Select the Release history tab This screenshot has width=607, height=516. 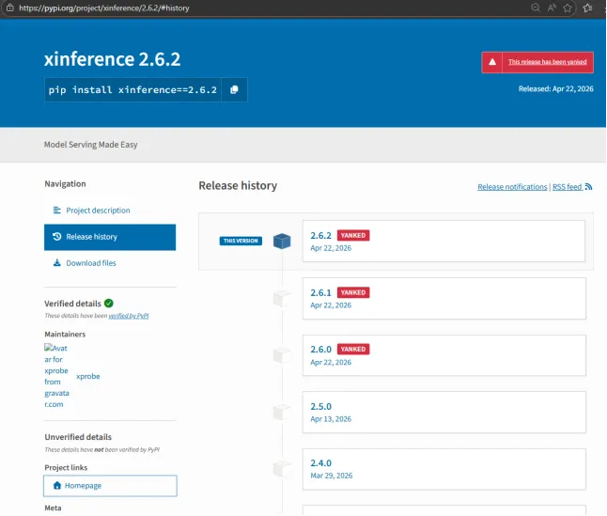tap(110, 237)
